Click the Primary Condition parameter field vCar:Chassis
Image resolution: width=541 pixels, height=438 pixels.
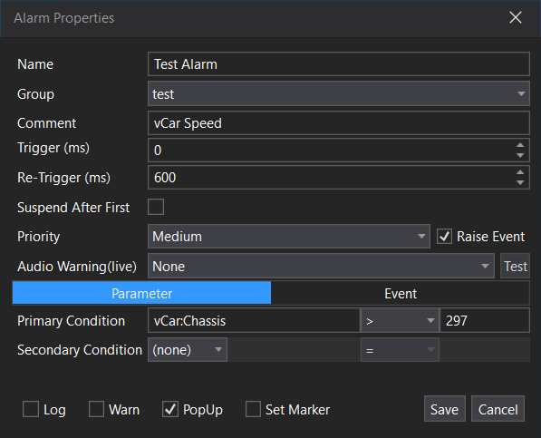point(254,321)
